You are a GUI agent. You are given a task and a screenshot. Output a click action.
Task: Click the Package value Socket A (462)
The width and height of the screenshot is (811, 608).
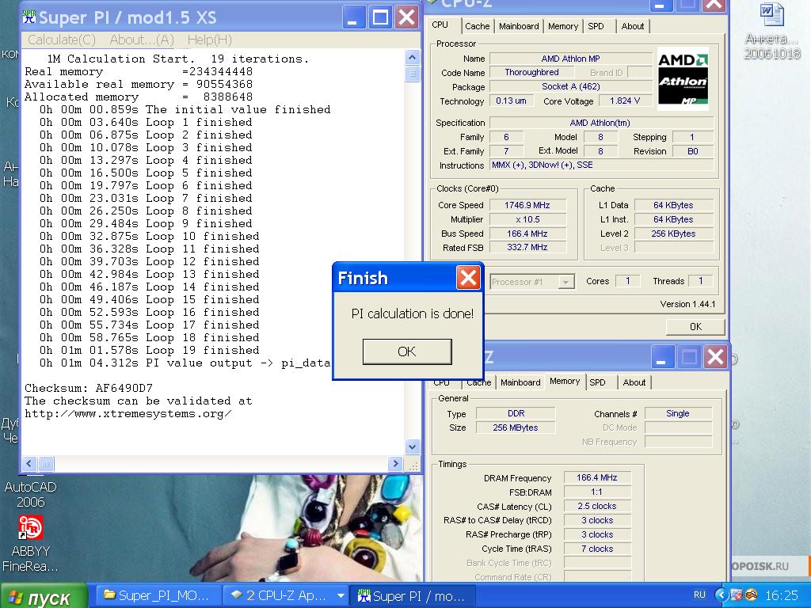click(570, 86)
